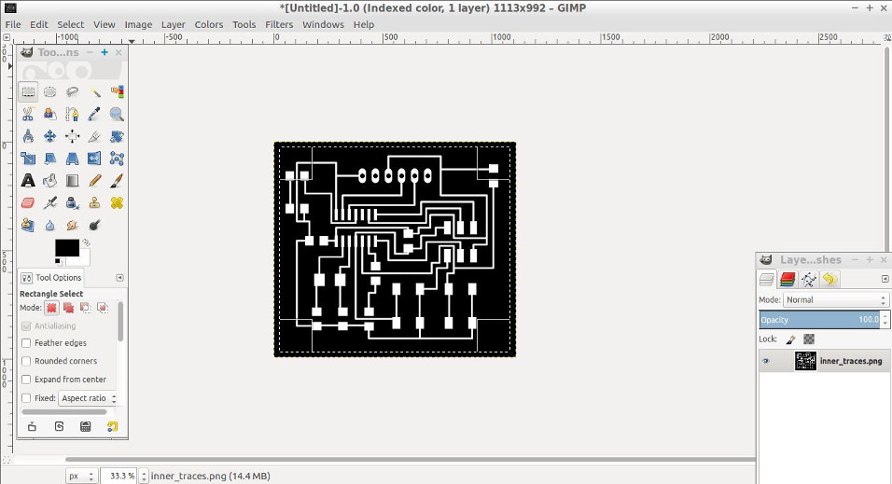Select the Color Picker eyedropper tool
892x484 pixels.
point(94,114)
